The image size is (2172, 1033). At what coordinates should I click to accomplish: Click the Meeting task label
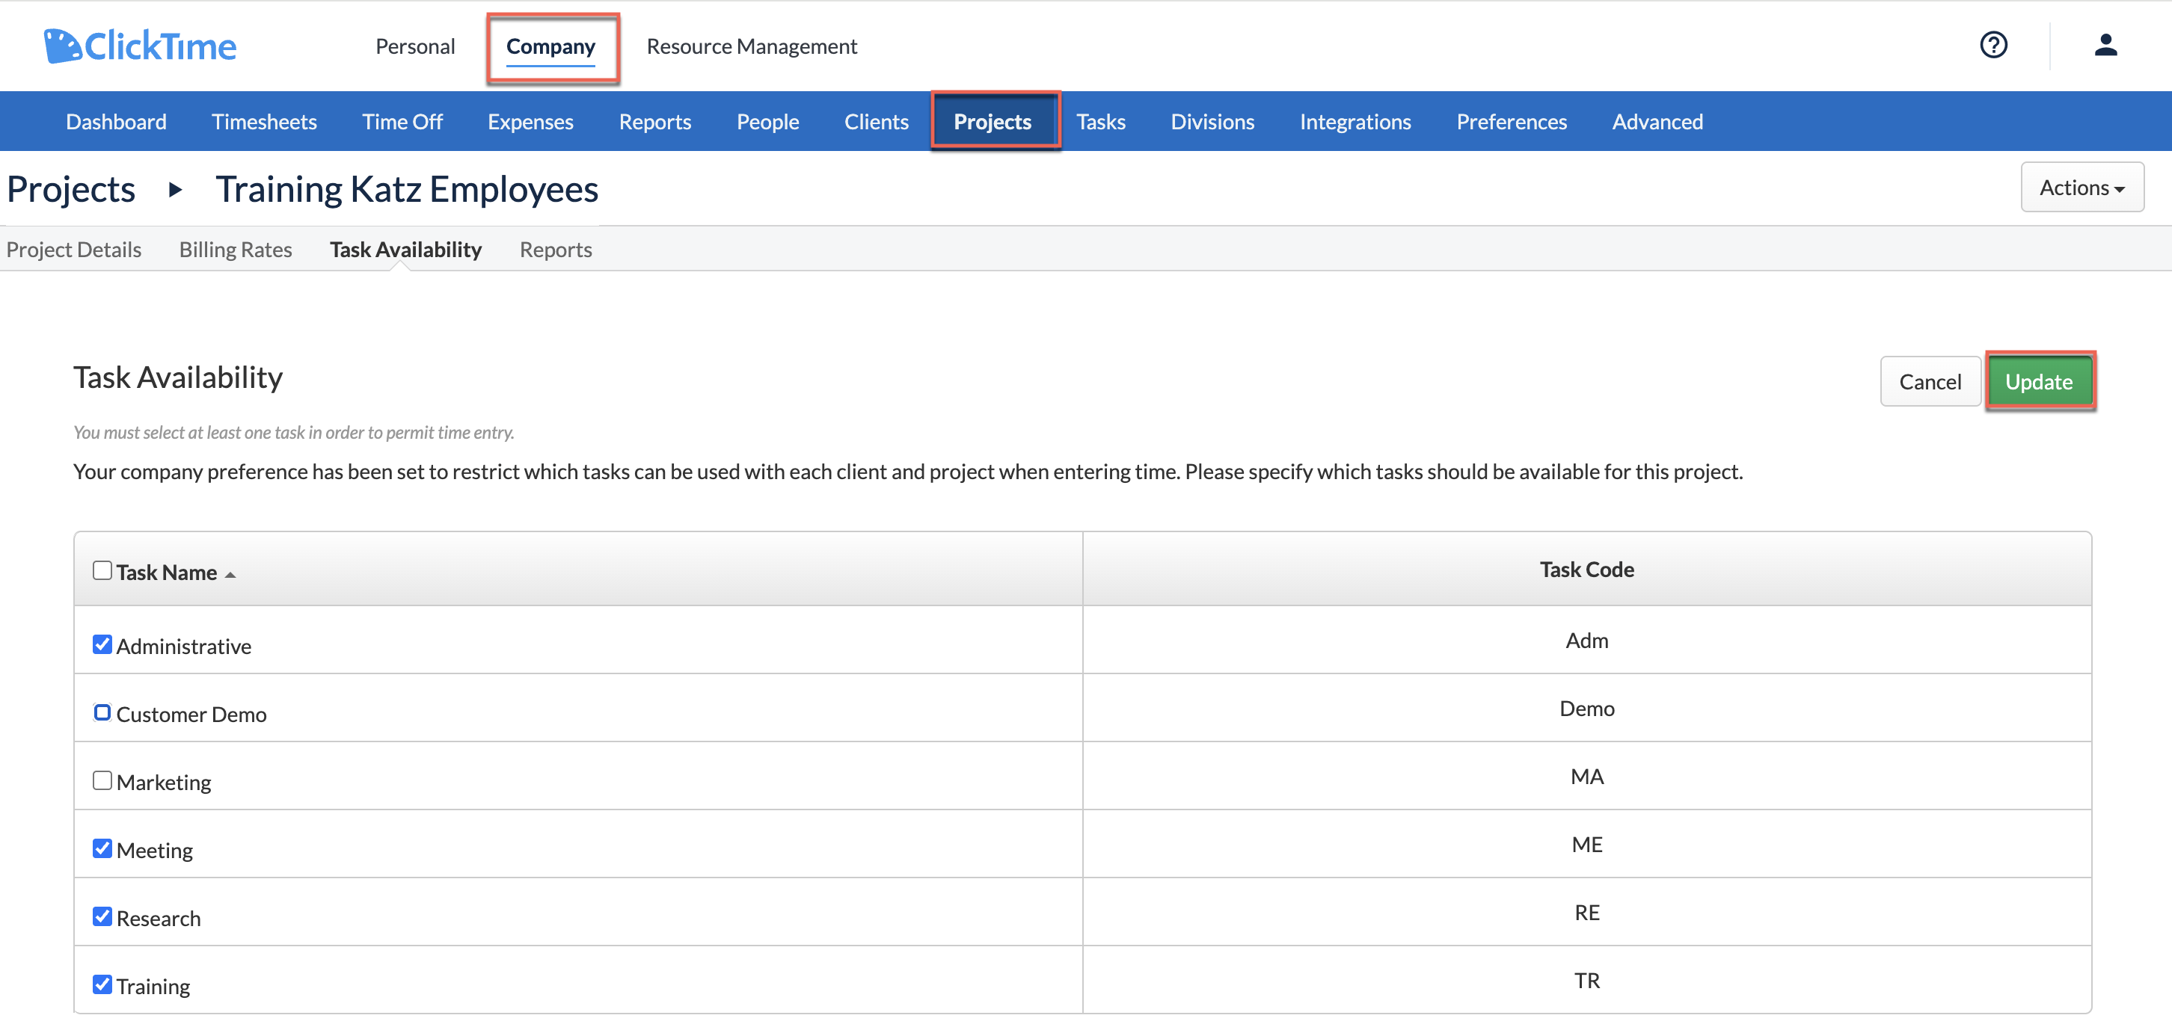click(x=154, y=850)
